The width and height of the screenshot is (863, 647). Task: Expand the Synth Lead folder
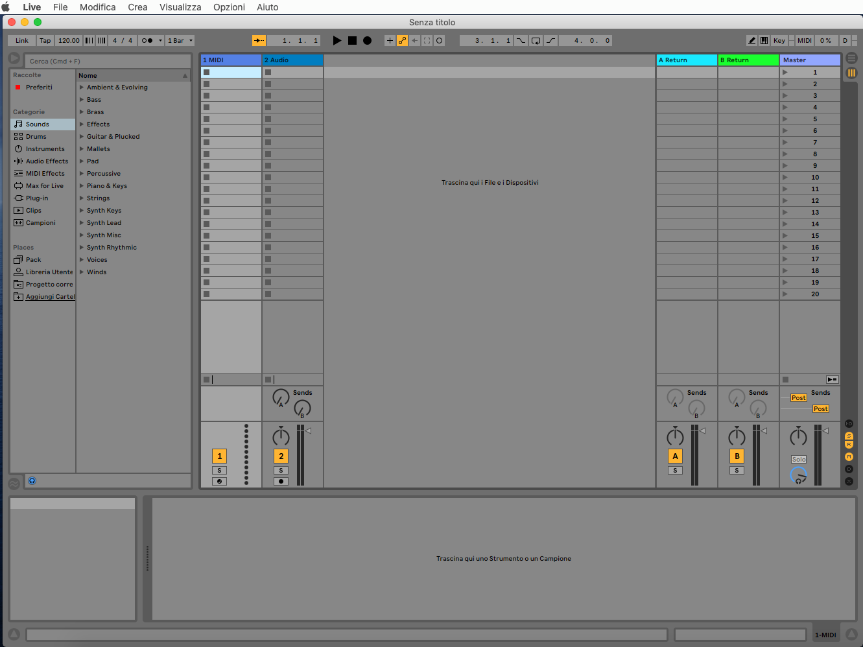point(82,223)
